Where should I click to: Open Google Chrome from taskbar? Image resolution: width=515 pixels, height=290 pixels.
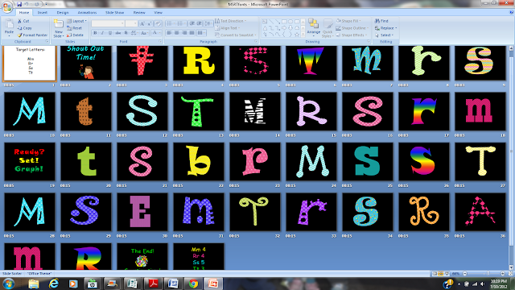pyautogui.click(x=193, y=284)
